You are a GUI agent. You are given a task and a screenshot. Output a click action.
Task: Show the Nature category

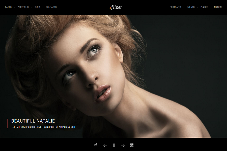coord(218,7)
